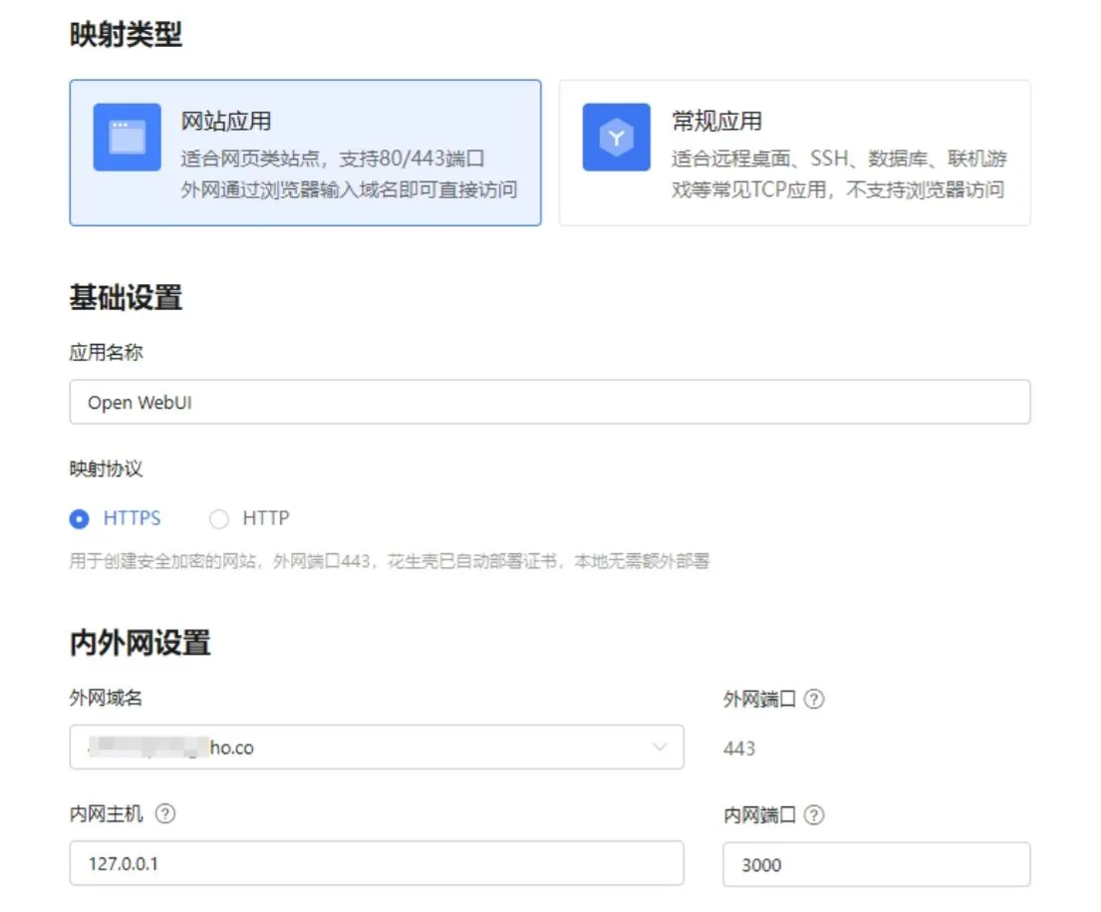Click the HTTPS radio label text
This screenshot has height=912, width=1101.
(132, 518)
